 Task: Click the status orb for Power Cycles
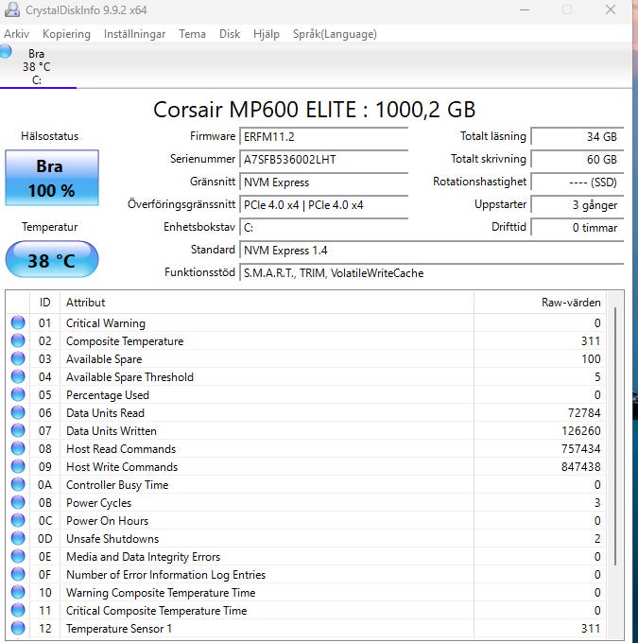(18, 502)
